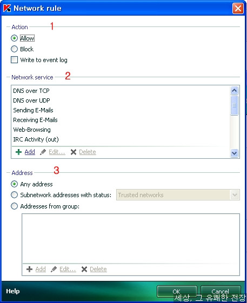Screen dimensions: 247x303
Task: Open the Help link
Action: (13, 291)
